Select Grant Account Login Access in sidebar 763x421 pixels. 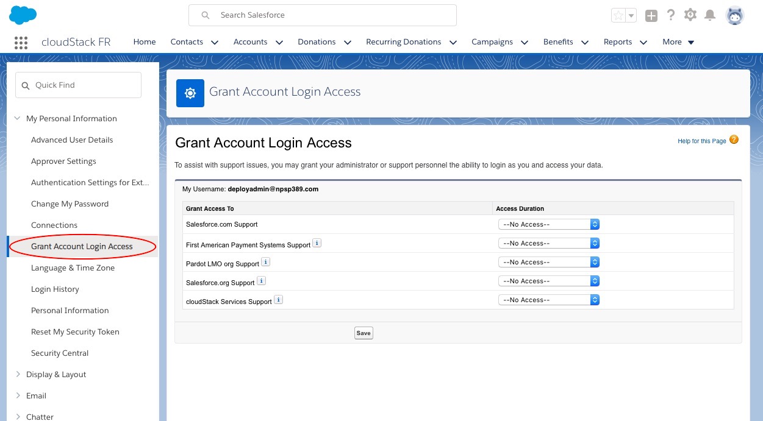pyautogui.click(x=82, y=247)
